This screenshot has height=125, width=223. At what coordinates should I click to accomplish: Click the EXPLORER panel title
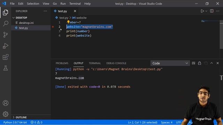point(22,11)
